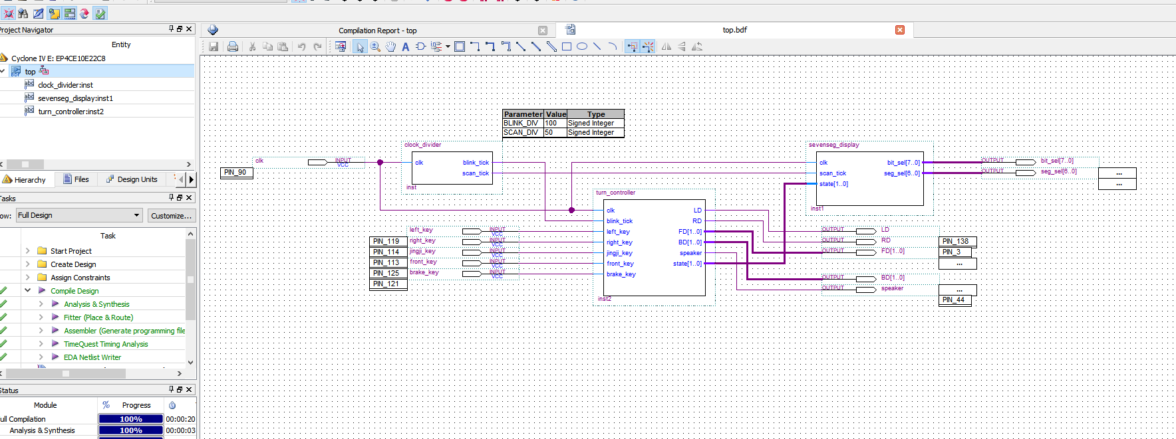Select the Oval drawing tool
The image size is (1176, 439).
(x=582, y=46)
